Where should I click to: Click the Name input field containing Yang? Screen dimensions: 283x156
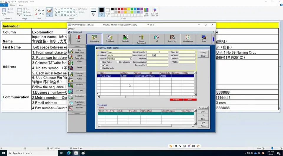(119, 52)
